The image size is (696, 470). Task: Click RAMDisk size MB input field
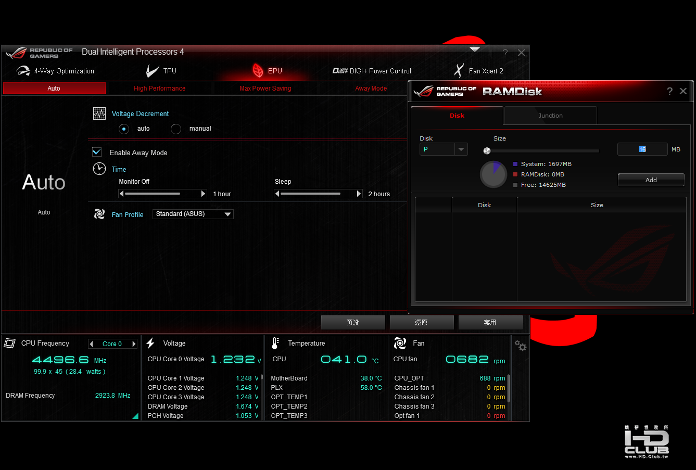pos(642,149)
